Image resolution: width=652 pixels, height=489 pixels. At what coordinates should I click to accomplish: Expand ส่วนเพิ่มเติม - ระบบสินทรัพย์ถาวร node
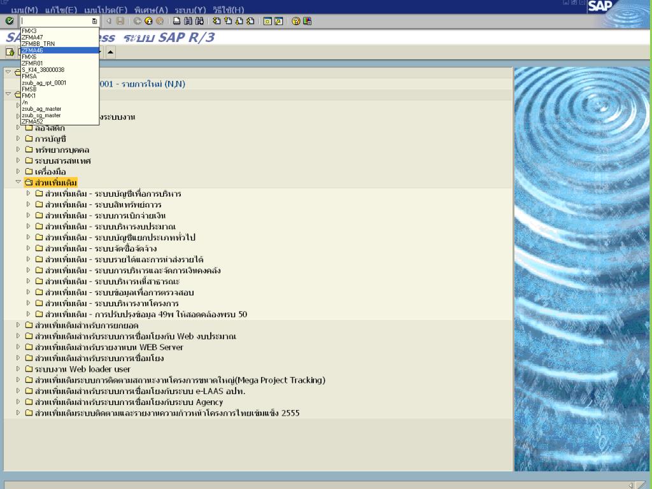(x=28, y=204)
